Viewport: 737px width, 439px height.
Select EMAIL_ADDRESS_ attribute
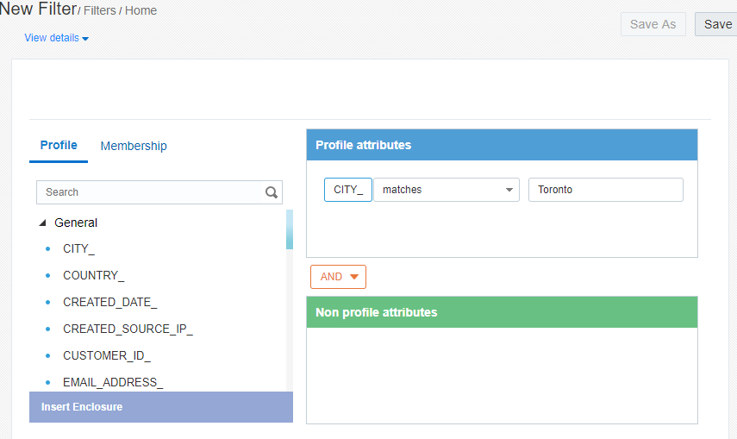pyautogui.click(x=113, y=382)
